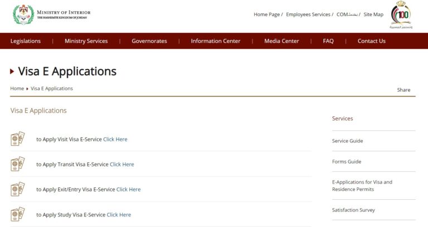Viewport: 428px width, 227px height.
Task: Click the passport icon beside Study Visa
Action: tap(18, 214)
